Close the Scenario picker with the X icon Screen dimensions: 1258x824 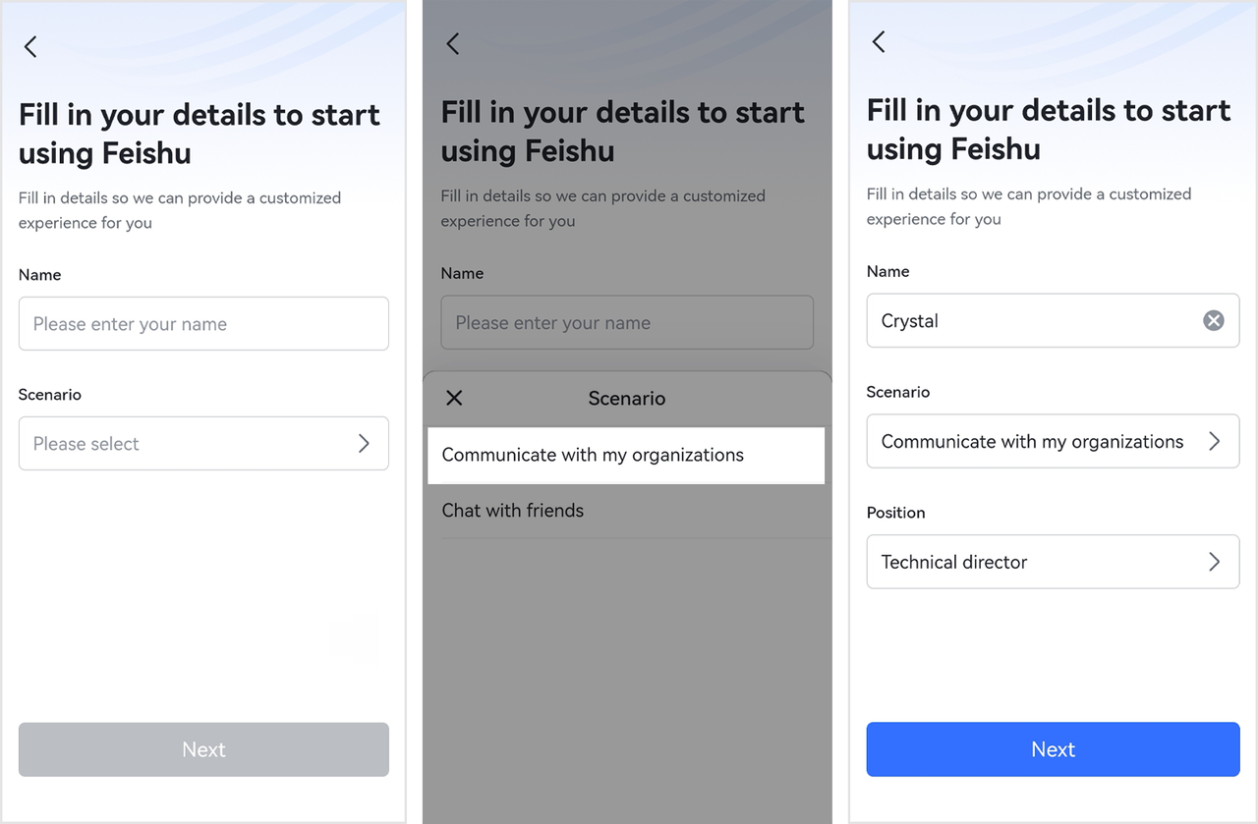(x=453, y=398)
